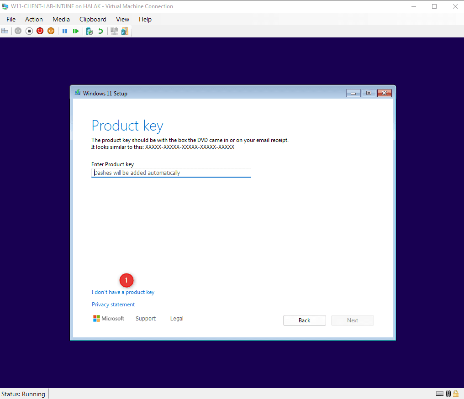Screen dimensions: 464x399
Task: Open the Media menu
Action: pos(61,19)
